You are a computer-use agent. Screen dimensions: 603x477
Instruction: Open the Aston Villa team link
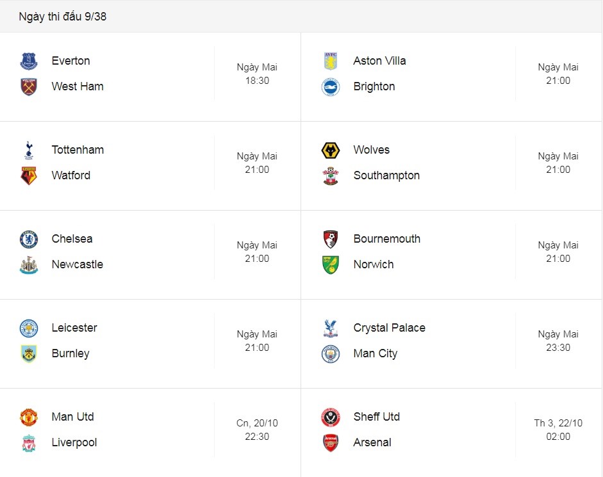pyautogui.click(x=379, y=61)
